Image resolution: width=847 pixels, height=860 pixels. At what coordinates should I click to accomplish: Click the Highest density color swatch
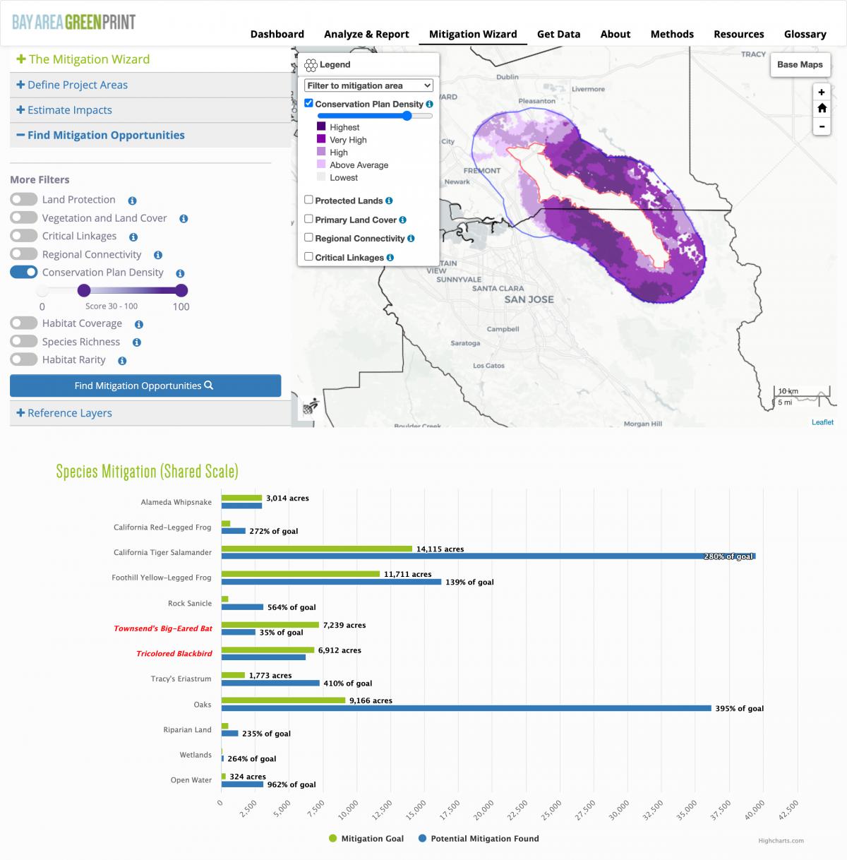(321, 127)
